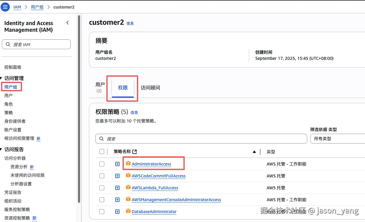365x222 pixels.
Task: Open the 访问顾问 tab
Action: [150, 88]
